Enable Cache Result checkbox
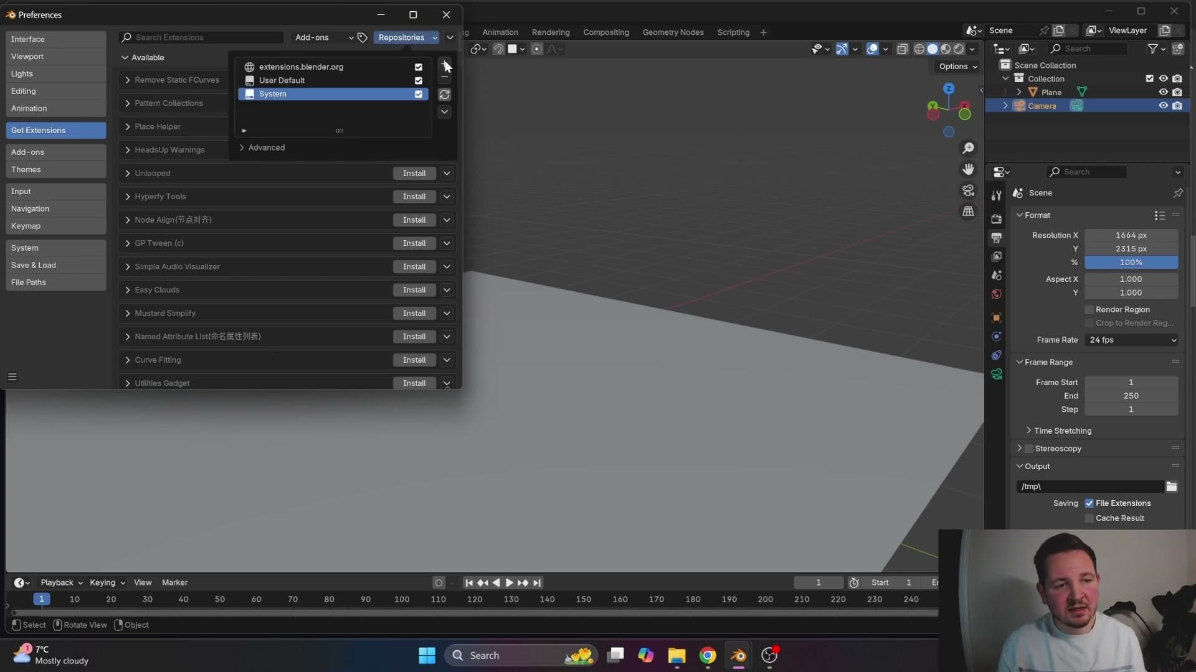The image size is (1196, 672). 1089,518
